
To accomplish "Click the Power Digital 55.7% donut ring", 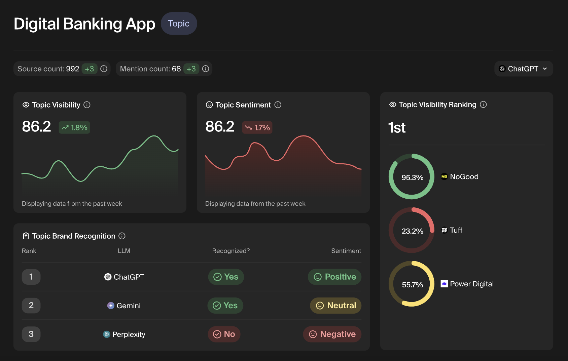I will (412, 284).
